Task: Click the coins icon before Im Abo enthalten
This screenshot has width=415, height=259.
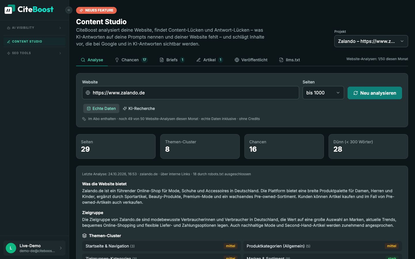Action: 84,119
